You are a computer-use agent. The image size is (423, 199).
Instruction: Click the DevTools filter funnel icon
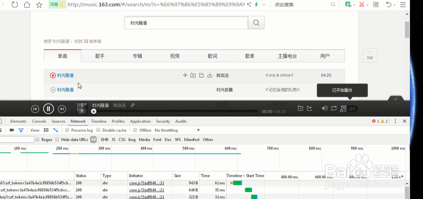click(x=21, y=130)
